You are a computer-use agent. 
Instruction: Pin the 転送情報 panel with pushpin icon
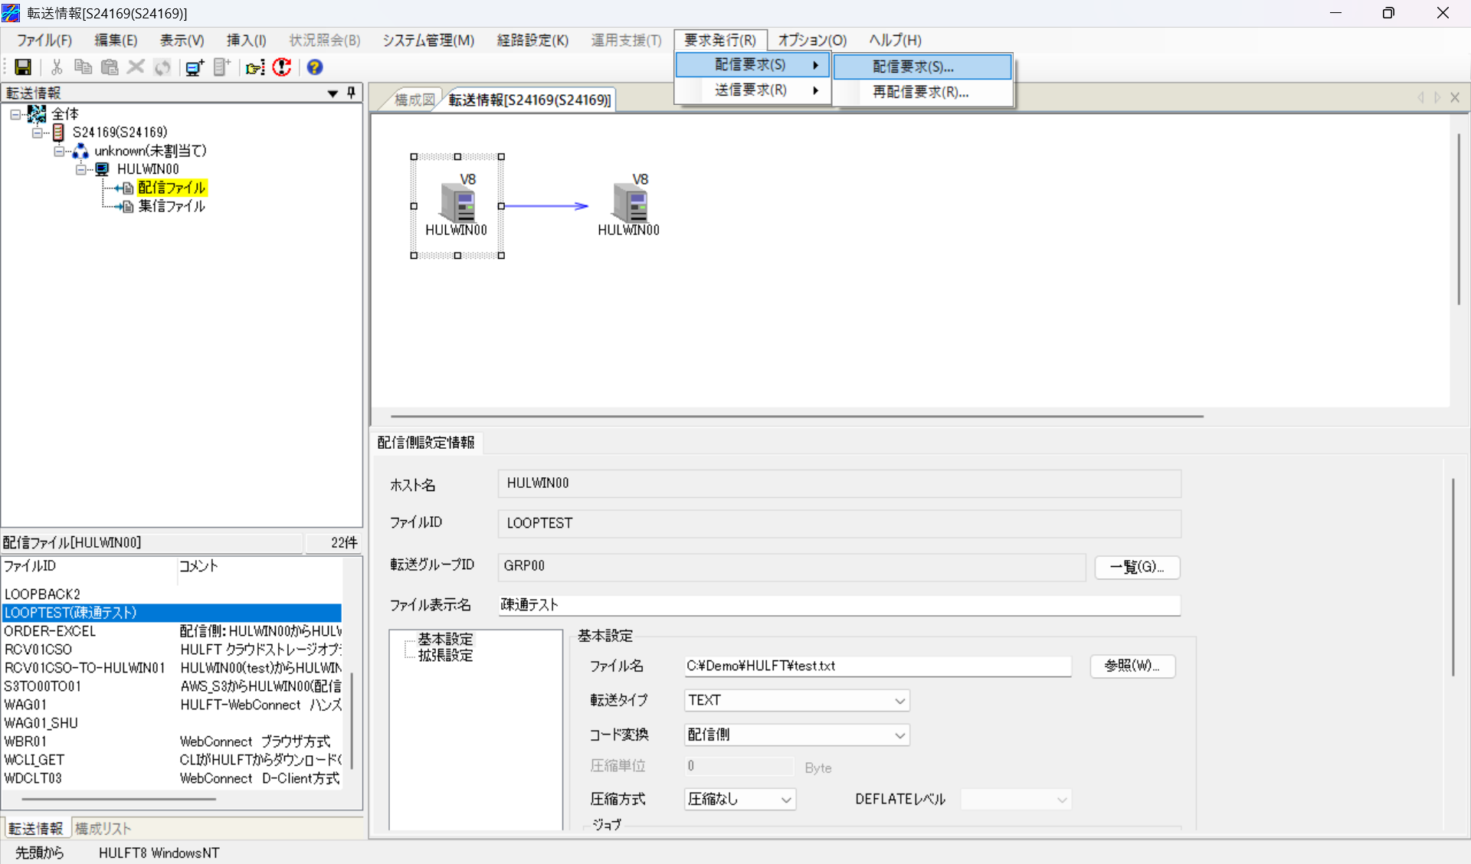(x=351, y=93)
